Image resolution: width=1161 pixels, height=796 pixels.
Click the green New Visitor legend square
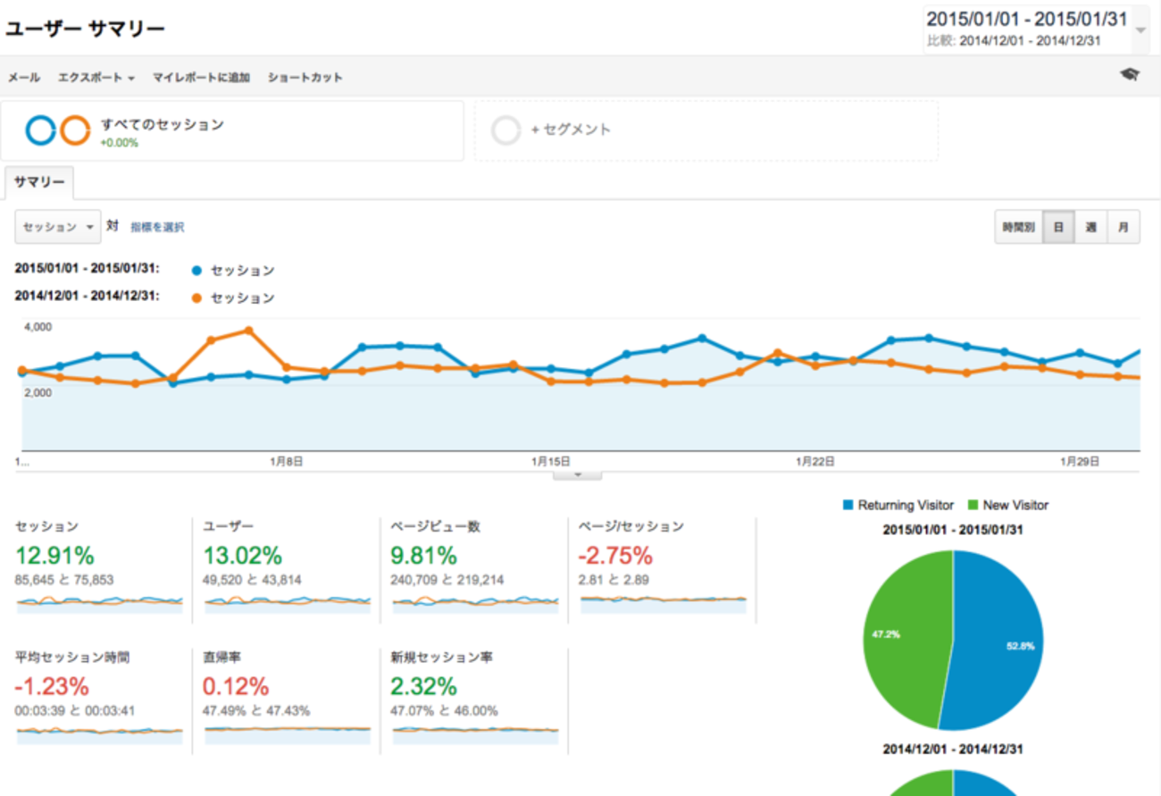pos(973,505)
